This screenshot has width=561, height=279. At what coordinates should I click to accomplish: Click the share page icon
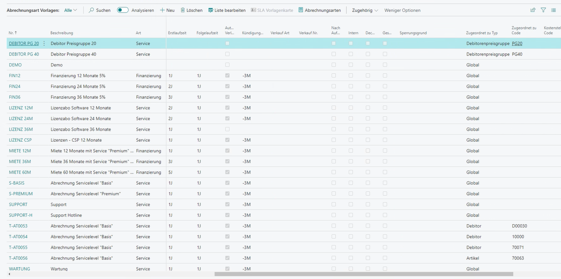(x=533, y=10)
